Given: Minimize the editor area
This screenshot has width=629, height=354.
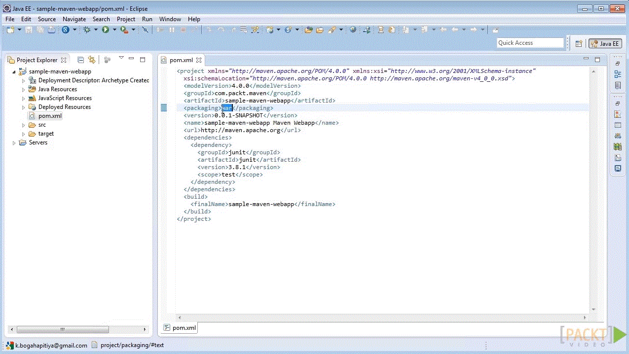Looking at the screenshot, I should (x=586, y=59).
